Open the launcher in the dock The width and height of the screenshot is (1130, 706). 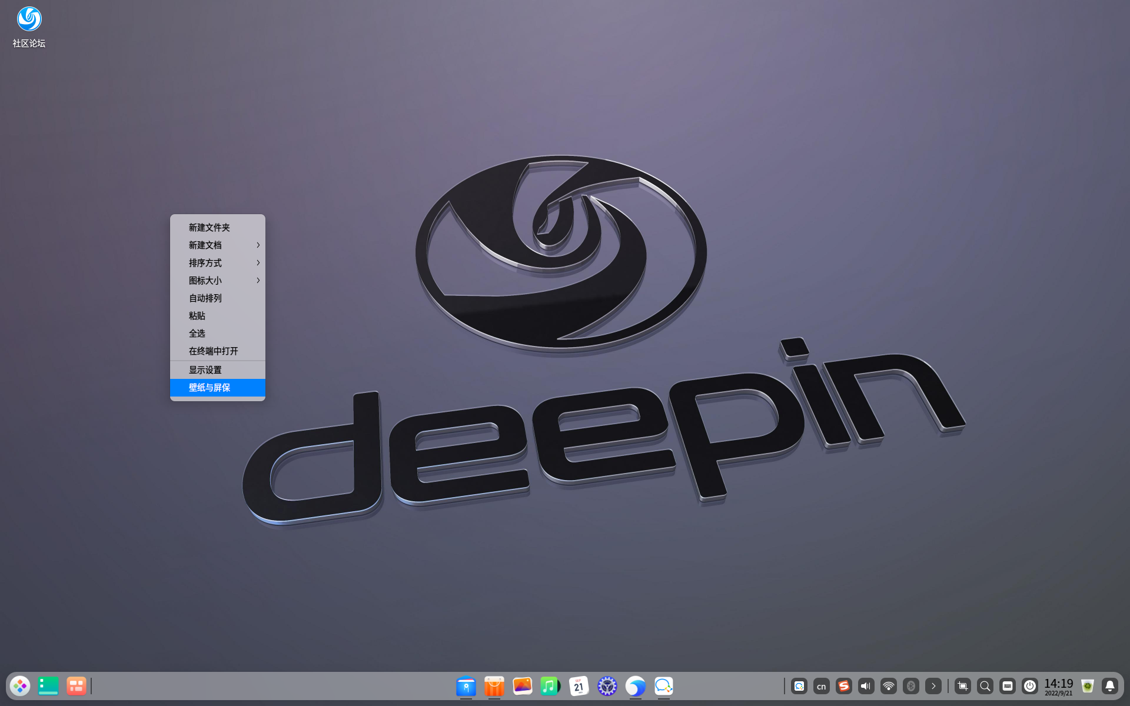(x=21, y=686)
